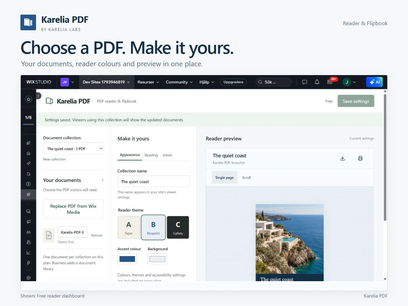Image resolution: width=408 pixels, height=306 pixels.
Task: Open the rocket launch icon in sidebar
Action: click(x=29, y=143)
